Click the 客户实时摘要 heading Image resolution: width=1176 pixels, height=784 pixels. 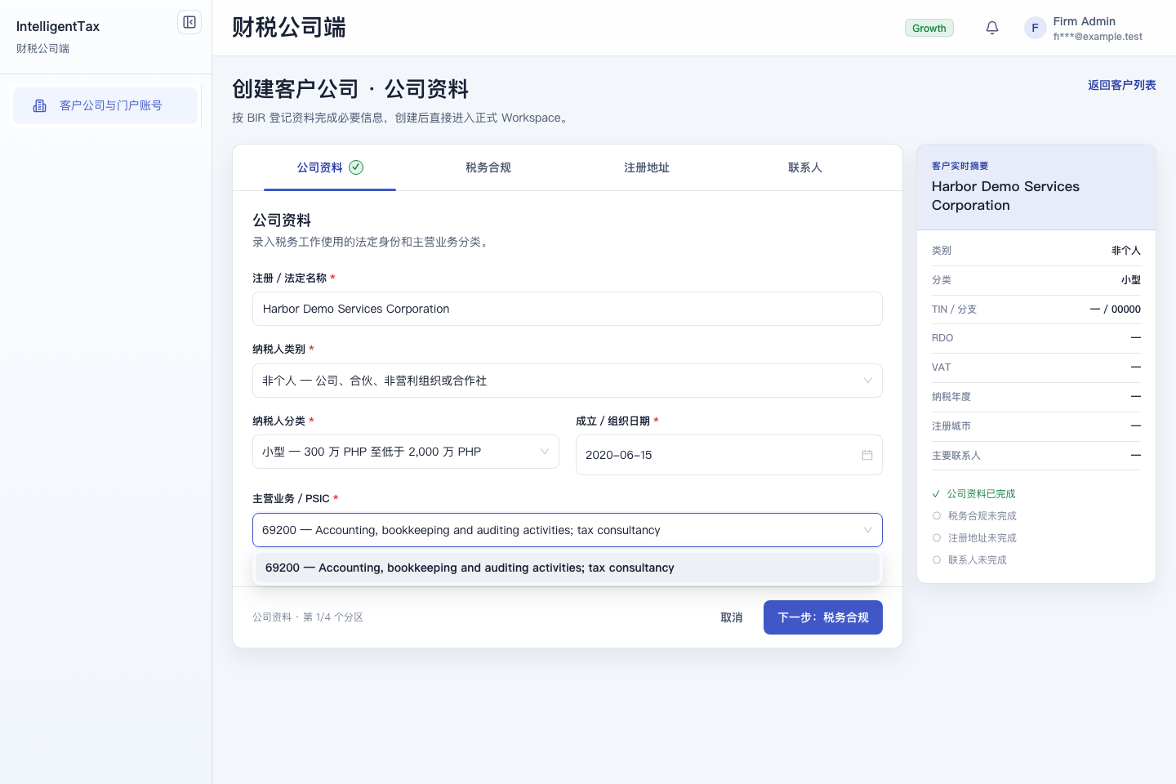[x=960, y=166]
